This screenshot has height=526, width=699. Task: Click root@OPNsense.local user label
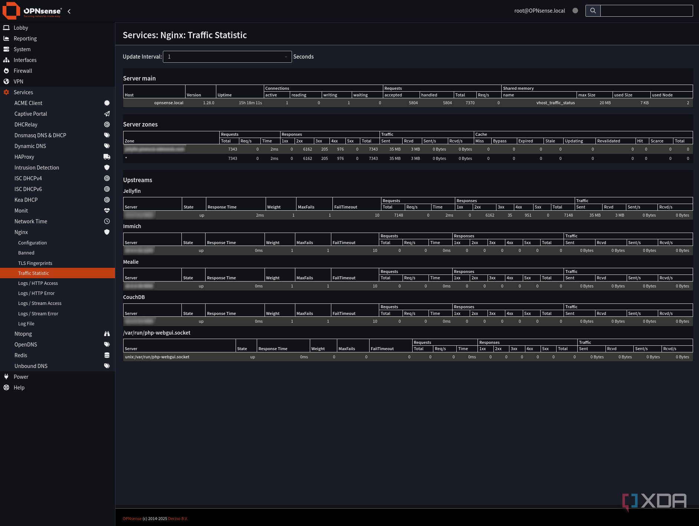pos(539,11)
